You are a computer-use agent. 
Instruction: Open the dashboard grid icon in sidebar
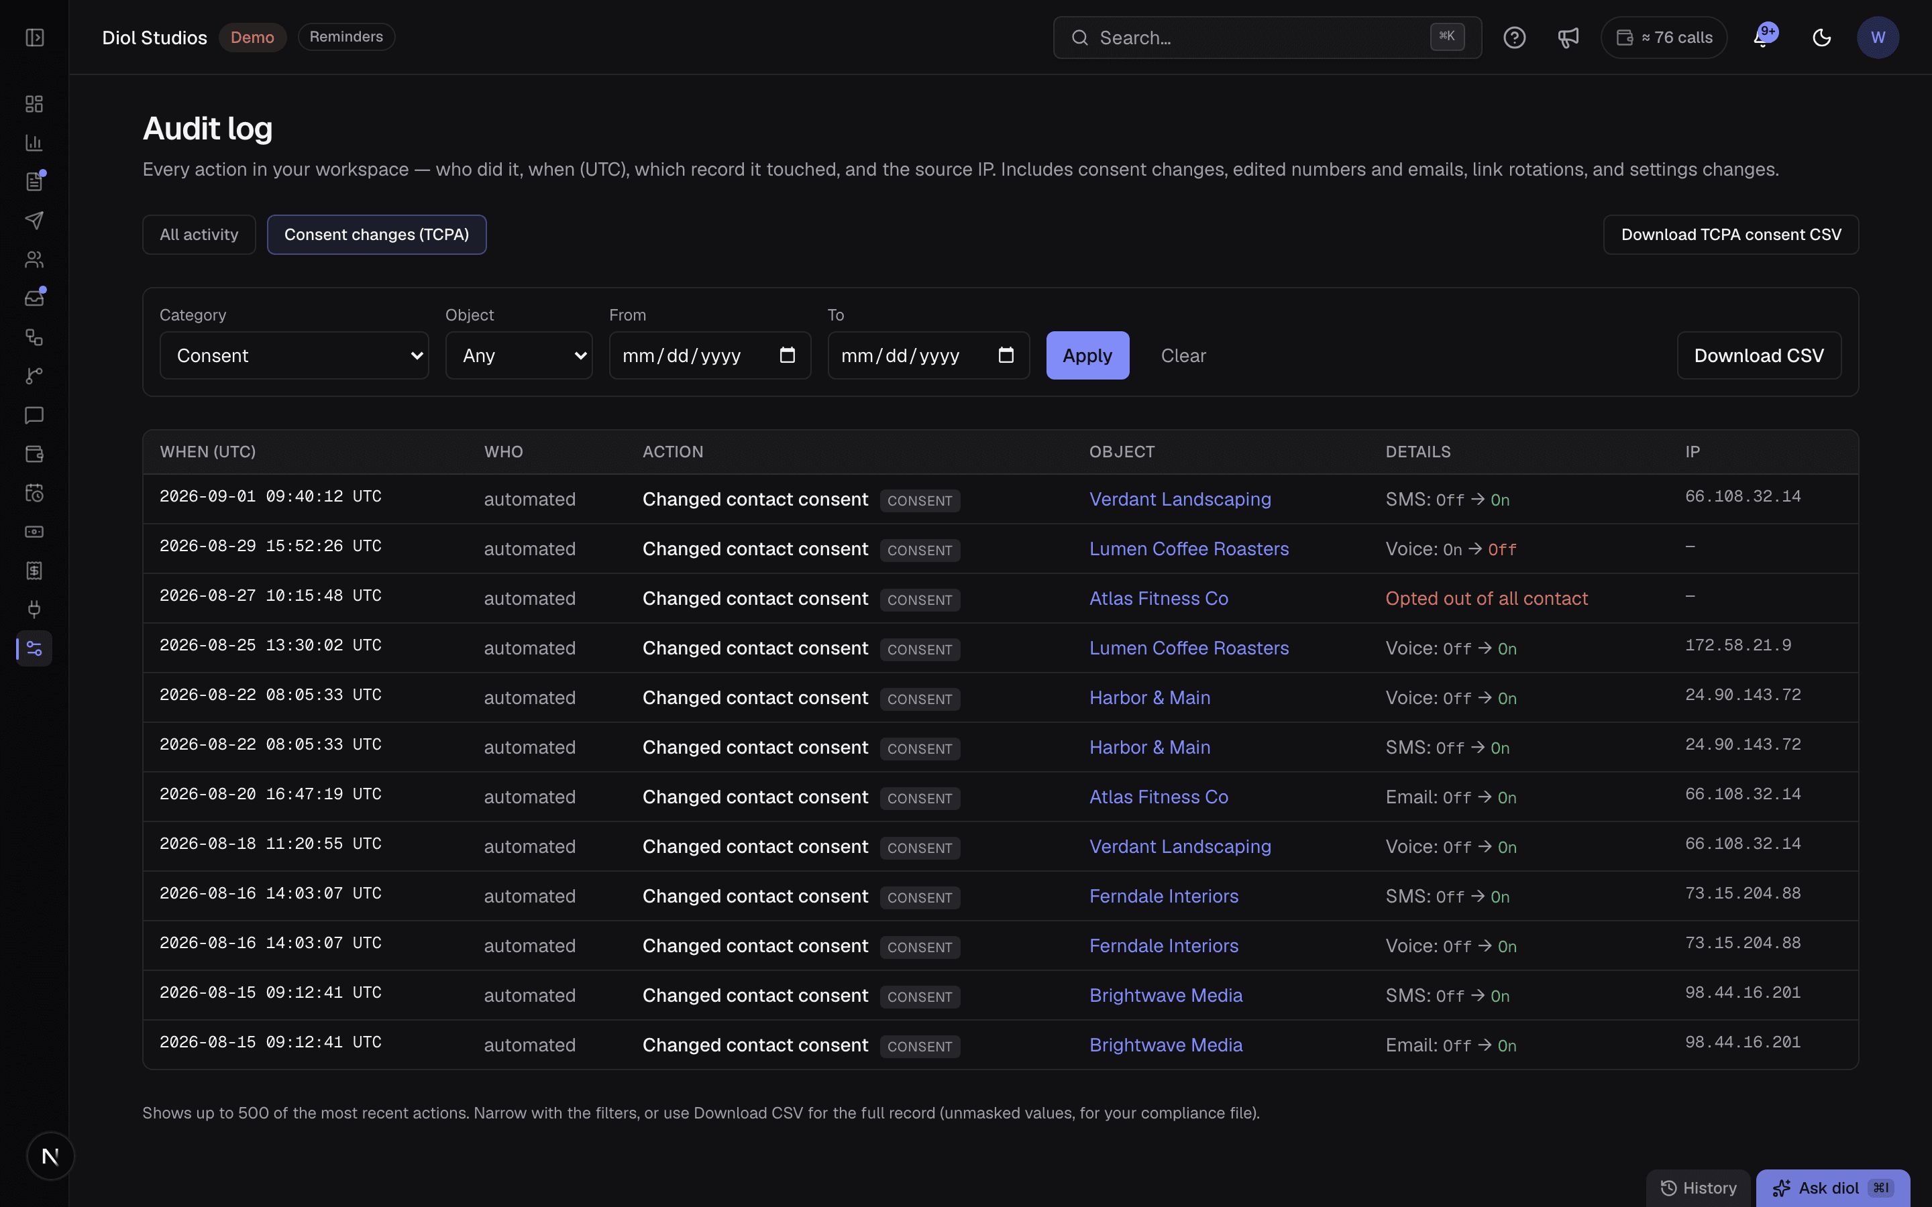coord(34,104)
